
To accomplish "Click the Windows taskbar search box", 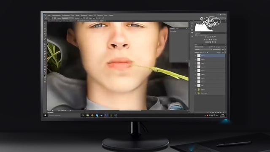I will [64, 115].
